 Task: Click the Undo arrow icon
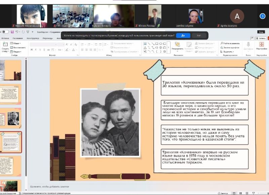17,32
